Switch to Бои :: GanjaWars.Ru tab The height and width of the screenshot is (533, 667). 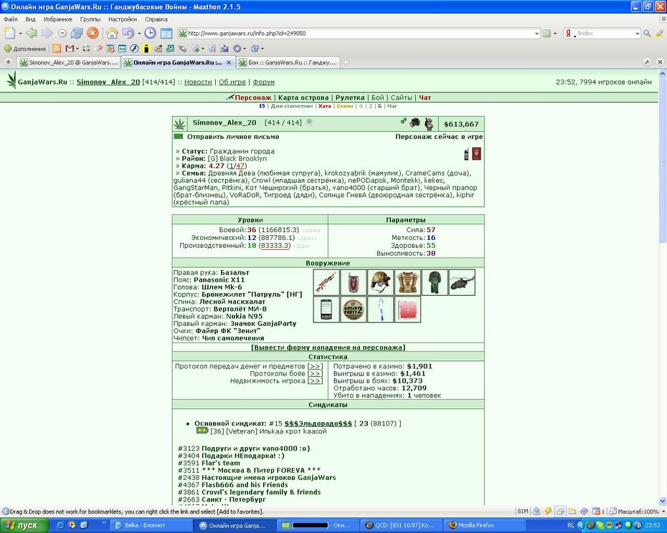click(288, 62)
